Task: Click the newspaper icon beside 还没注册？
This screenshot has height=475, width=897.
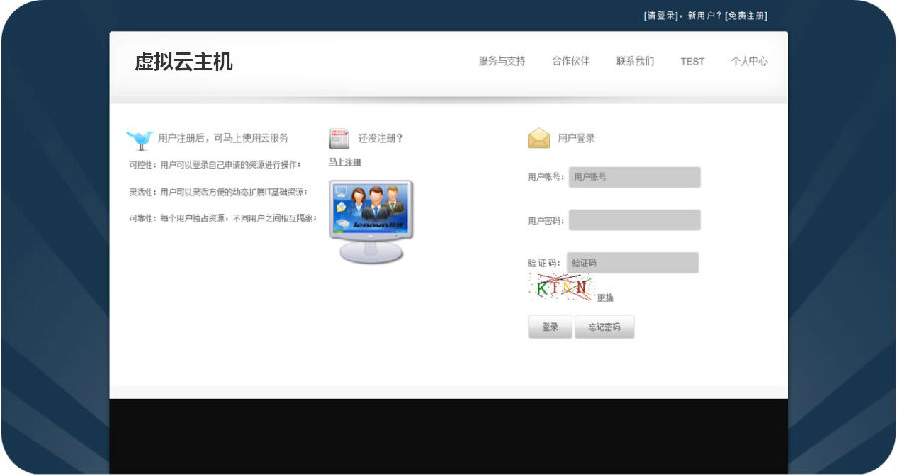Action: pyautogui.click(x=339, y=138)
